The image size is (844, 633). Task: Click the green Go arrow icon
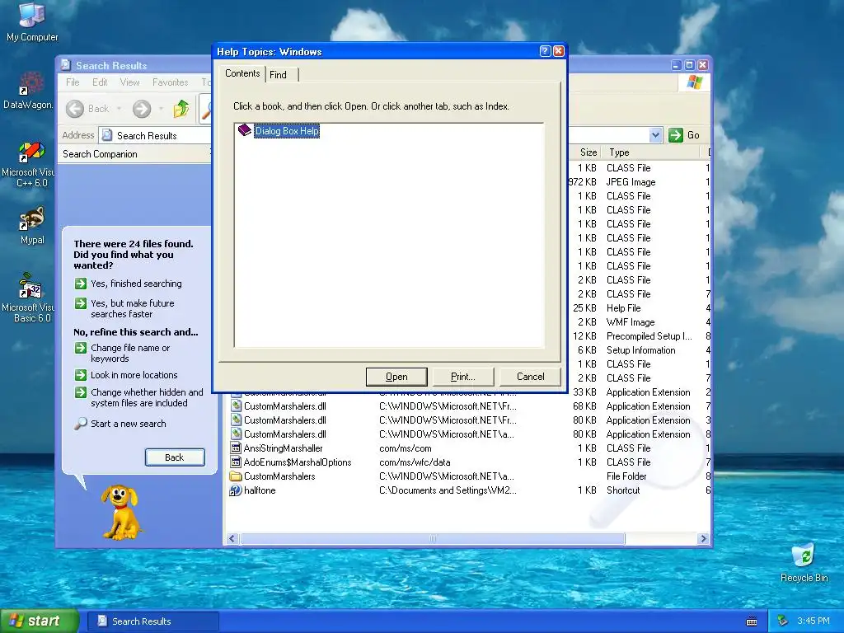(675, 135)
